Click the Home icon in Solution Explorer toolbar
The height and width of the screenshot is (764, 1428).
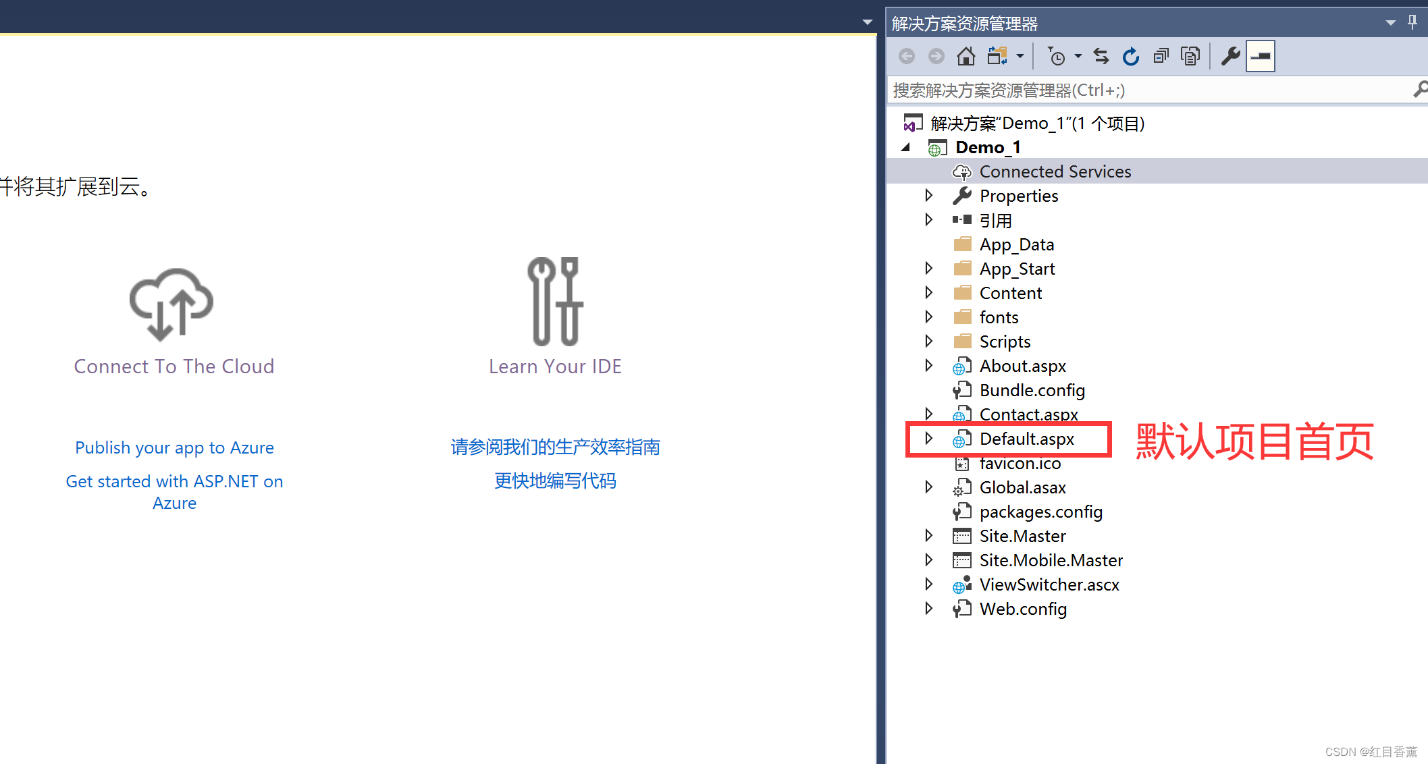[966, 56]
